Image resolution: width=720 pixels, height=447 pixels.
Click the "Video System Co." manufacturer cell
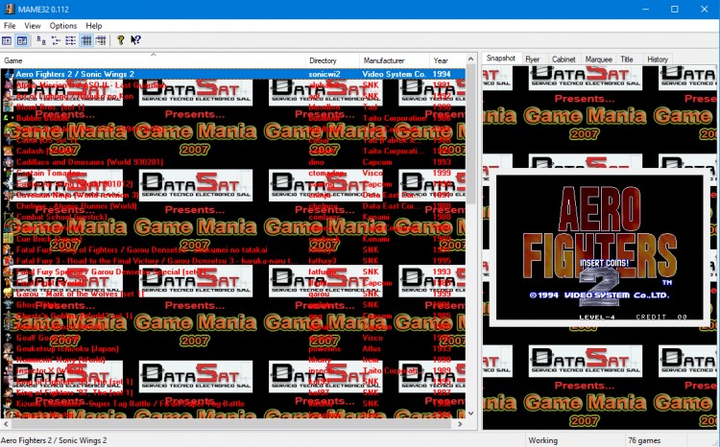click(x=394, y=74)
